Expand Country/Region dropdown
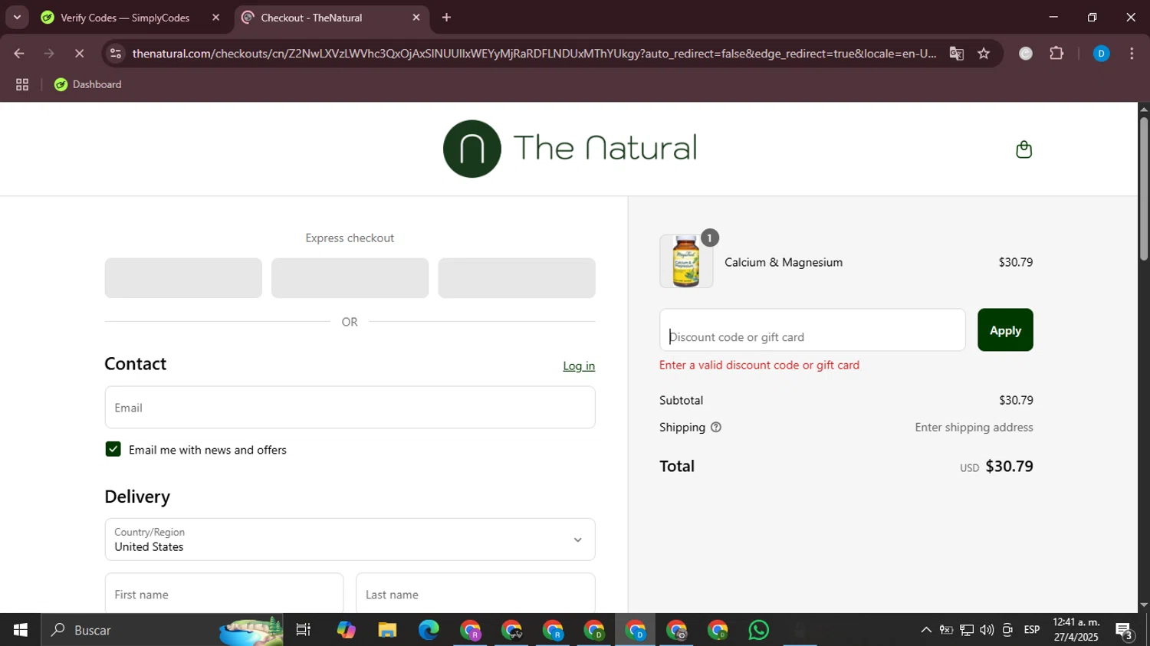Viewport: 1150px width, 646px height. (350, 539)
